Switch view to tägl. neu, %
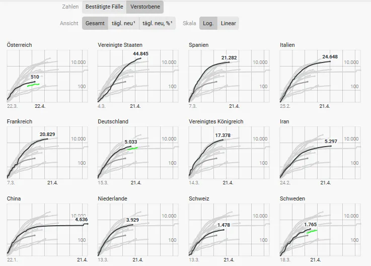This screenshot has width=371, height=266. tap(157, 23)
